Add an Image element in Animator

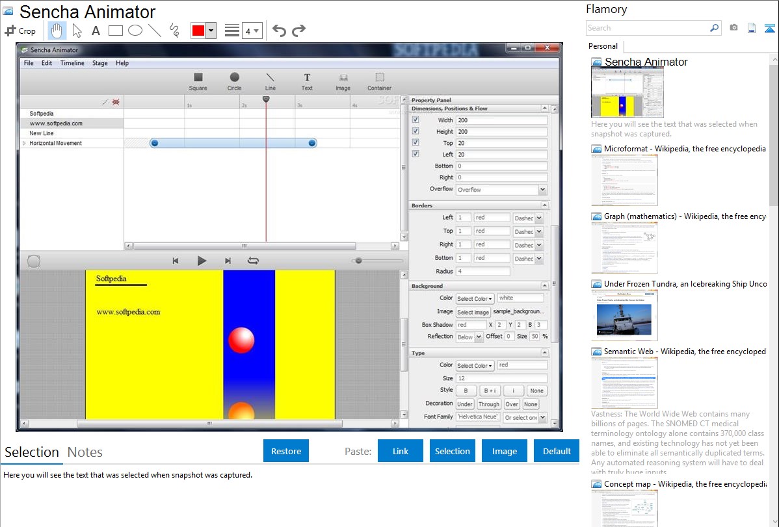[x=343, y=81]
